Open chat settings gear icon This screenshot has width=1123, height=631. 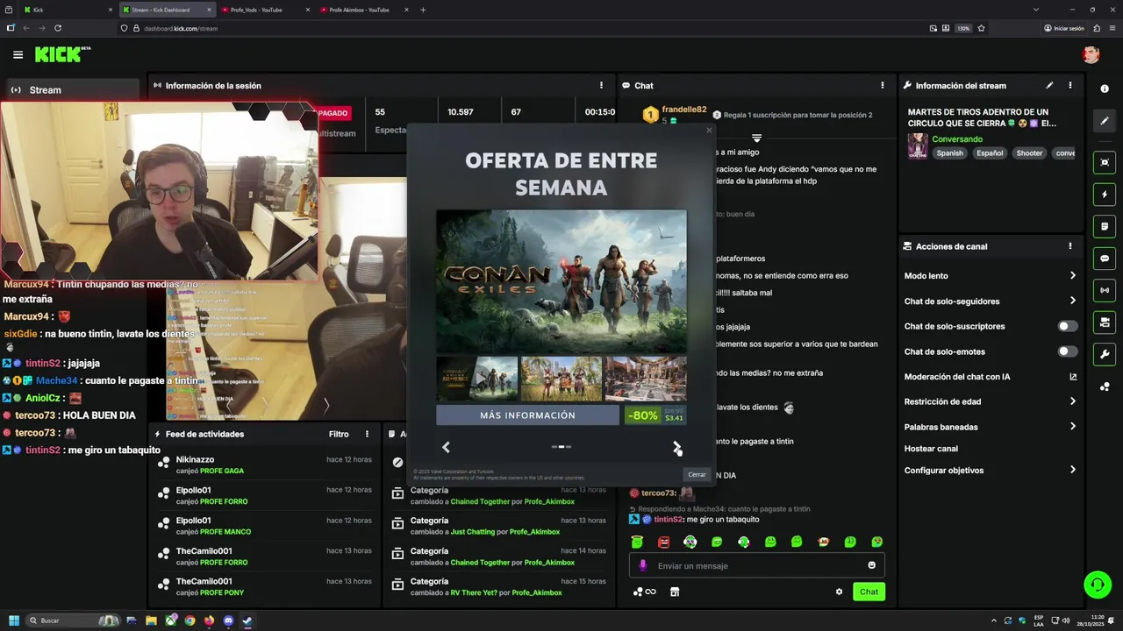pyautogui.click(x=839, y=592)
